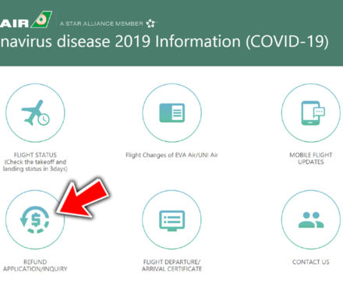Click the large red arrow annotation
Screen dimensions: 343x290
tap(83, 199)
